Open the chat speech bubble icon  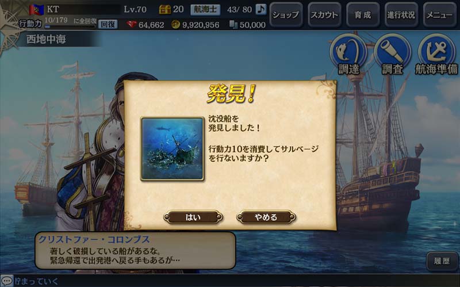point(7,281)
